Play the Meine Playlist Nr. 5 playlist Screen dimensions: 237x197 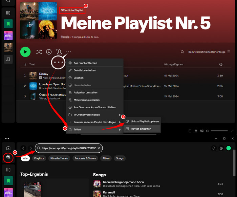25,52
